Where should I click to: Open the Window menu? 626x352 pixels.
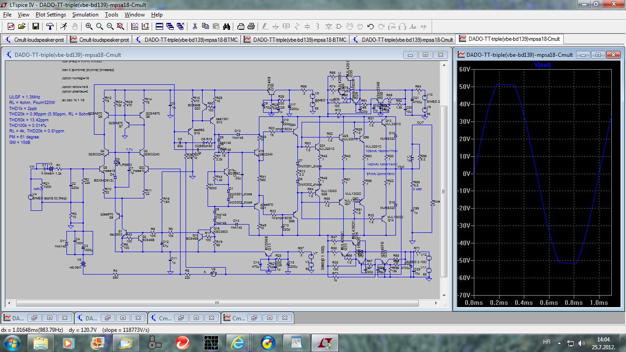[x=135, y=15]
